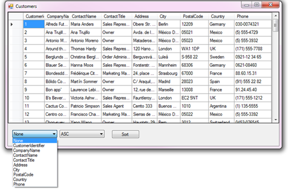Click the phone '(171) 555-7788' cell

(253, 49)
